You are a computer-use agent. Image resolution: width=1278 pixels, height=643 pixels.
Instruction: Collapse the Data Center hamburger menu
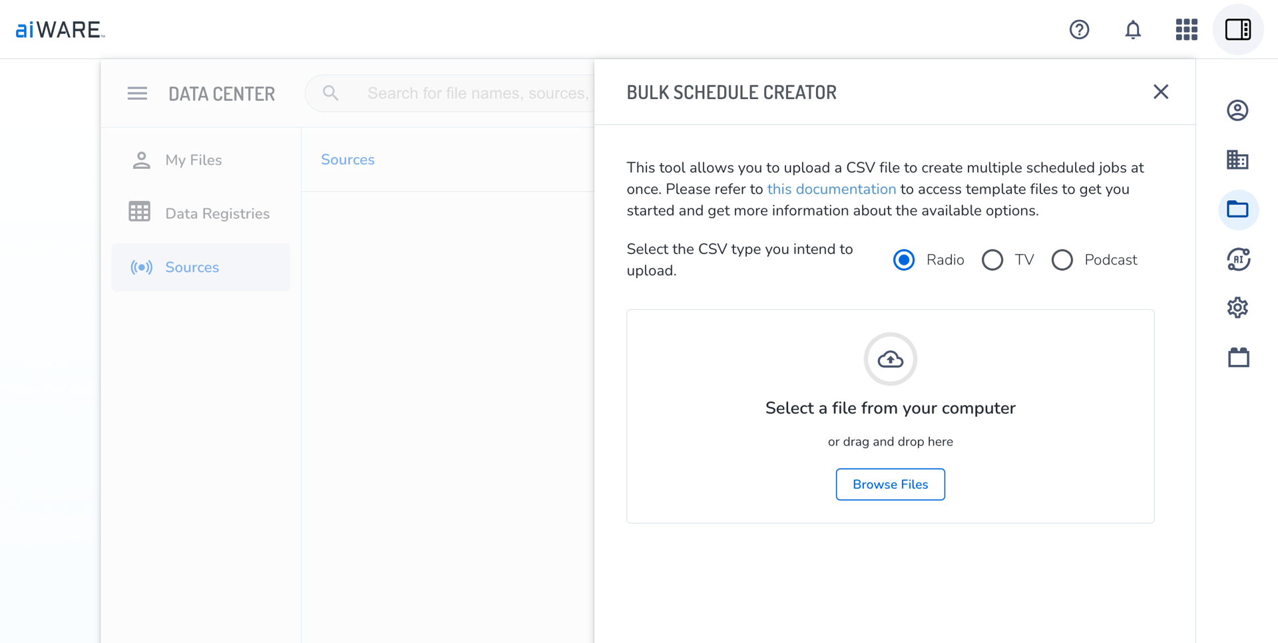[137, 94]
